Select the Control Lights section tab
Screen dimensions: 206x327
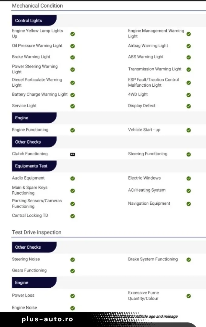click(33, 21)
